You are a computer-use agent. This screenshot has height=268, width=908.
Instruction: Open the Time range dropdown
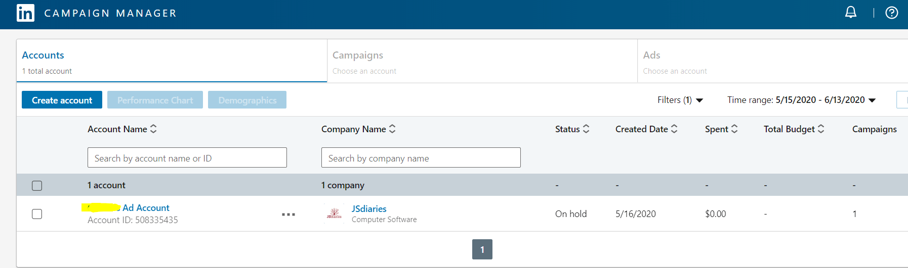coord(801,100)
